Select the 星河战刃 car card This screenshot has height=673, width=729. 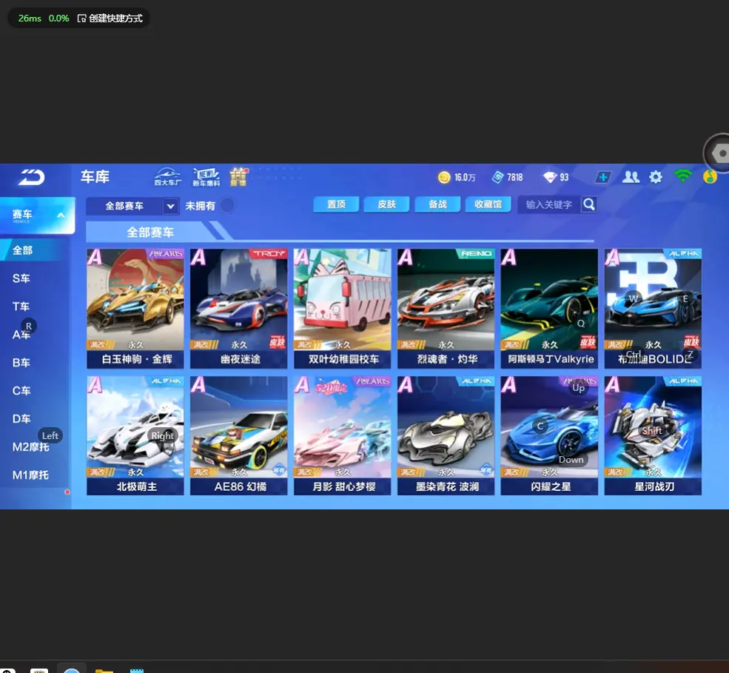(x=653, y=436)
